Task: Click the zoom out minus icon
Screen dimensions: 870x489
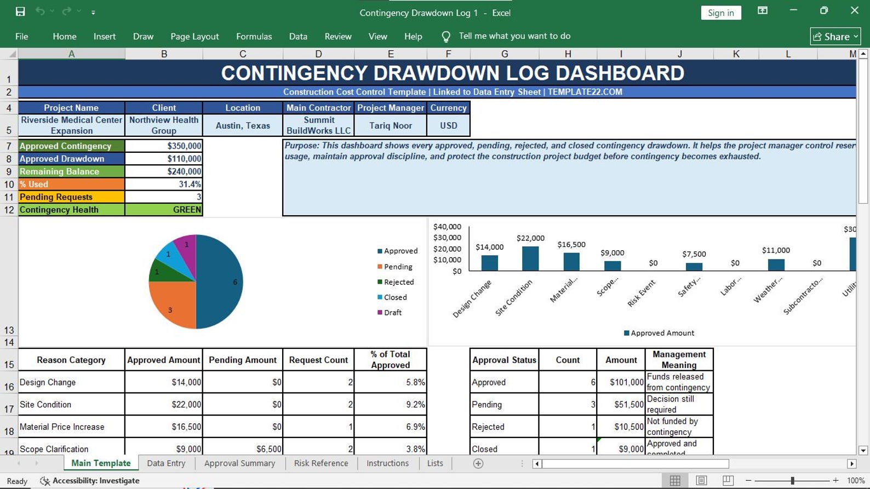Action: point(748,480)
